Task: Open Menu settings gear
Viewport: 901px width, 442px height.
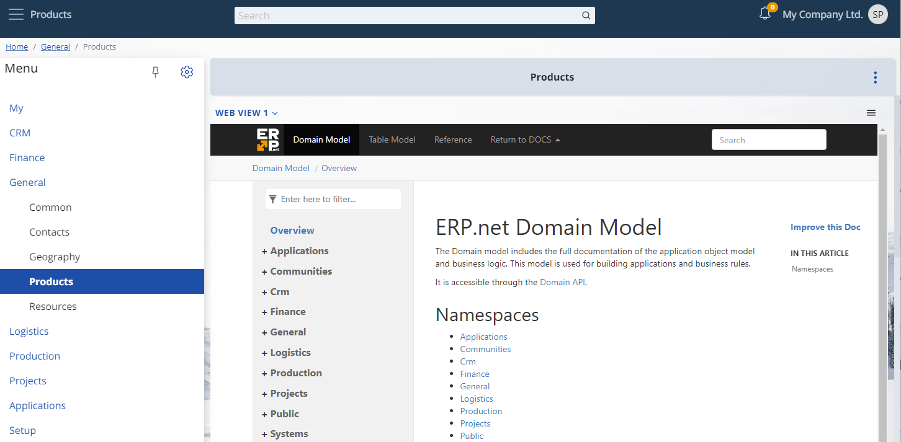Action: 187,72
